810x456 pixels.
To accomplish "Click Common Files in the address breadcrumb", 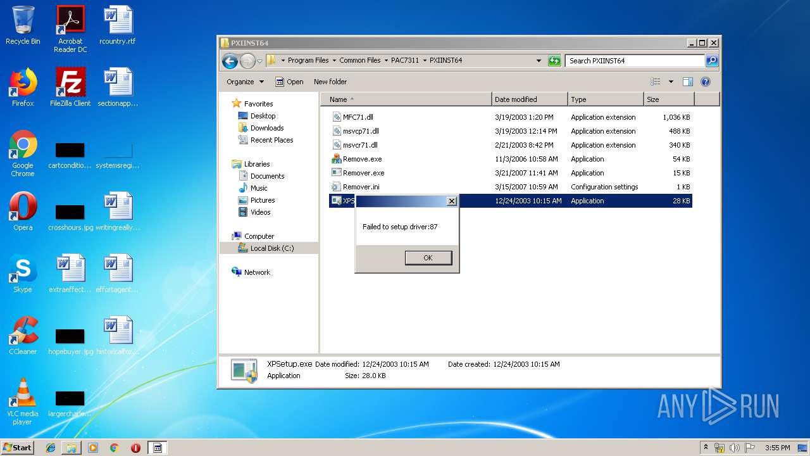I will pos(360,61).
